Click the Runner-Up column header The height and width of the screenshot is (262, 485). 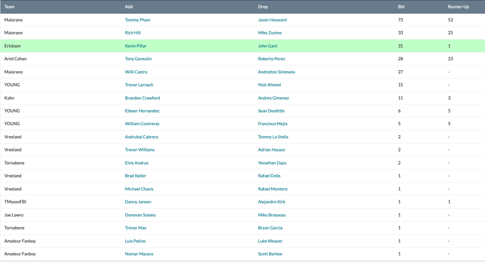click(458, 6)
